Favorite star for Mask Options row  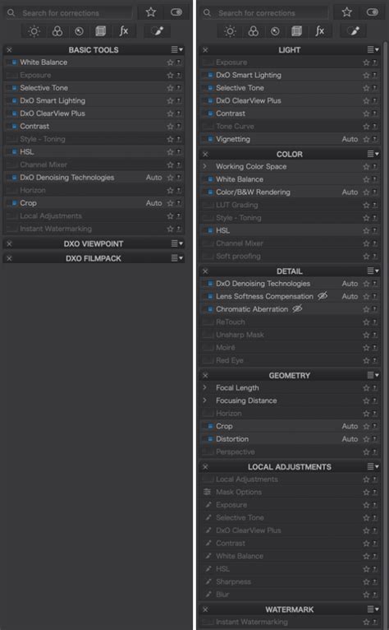pos(366,493)
